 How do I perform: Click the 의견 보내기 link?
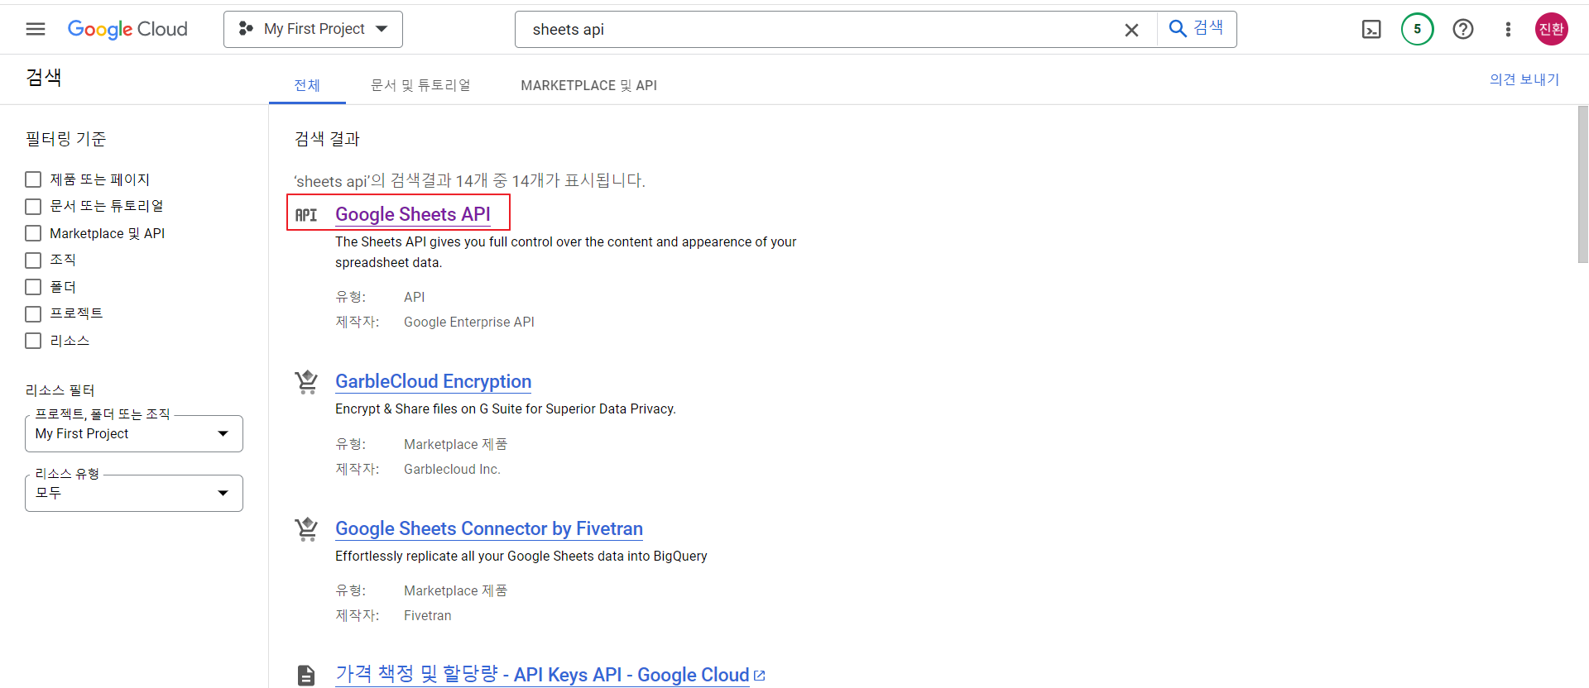click(1524, 79)
